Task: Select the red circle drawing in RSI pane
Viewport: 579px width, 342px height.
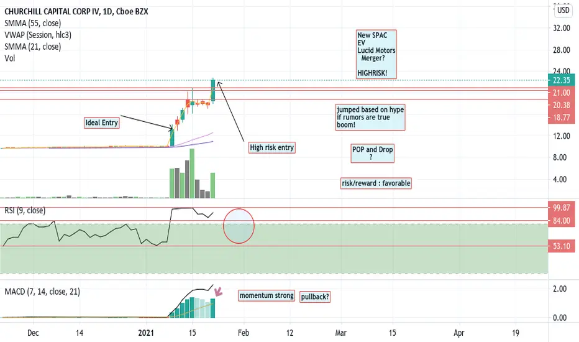Action: click(239, 226)
